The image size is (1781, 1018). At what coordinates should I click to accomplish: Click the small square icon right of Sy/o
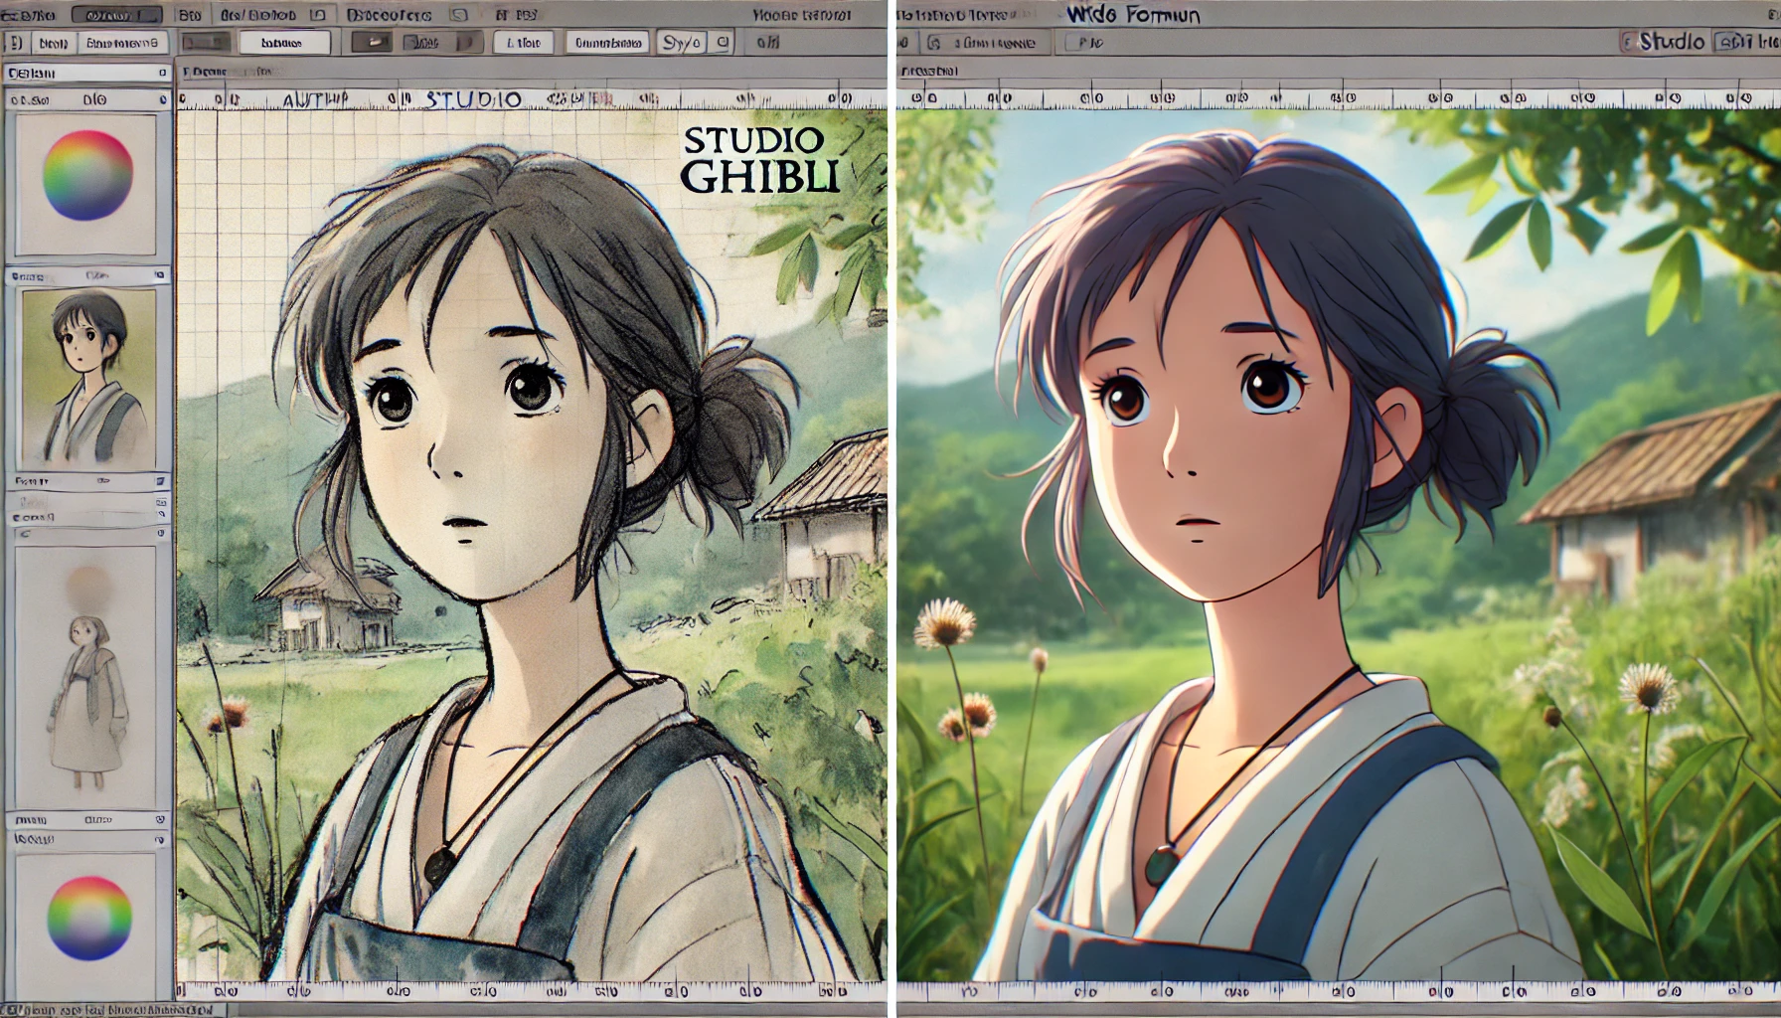click(x=723, y=43)
